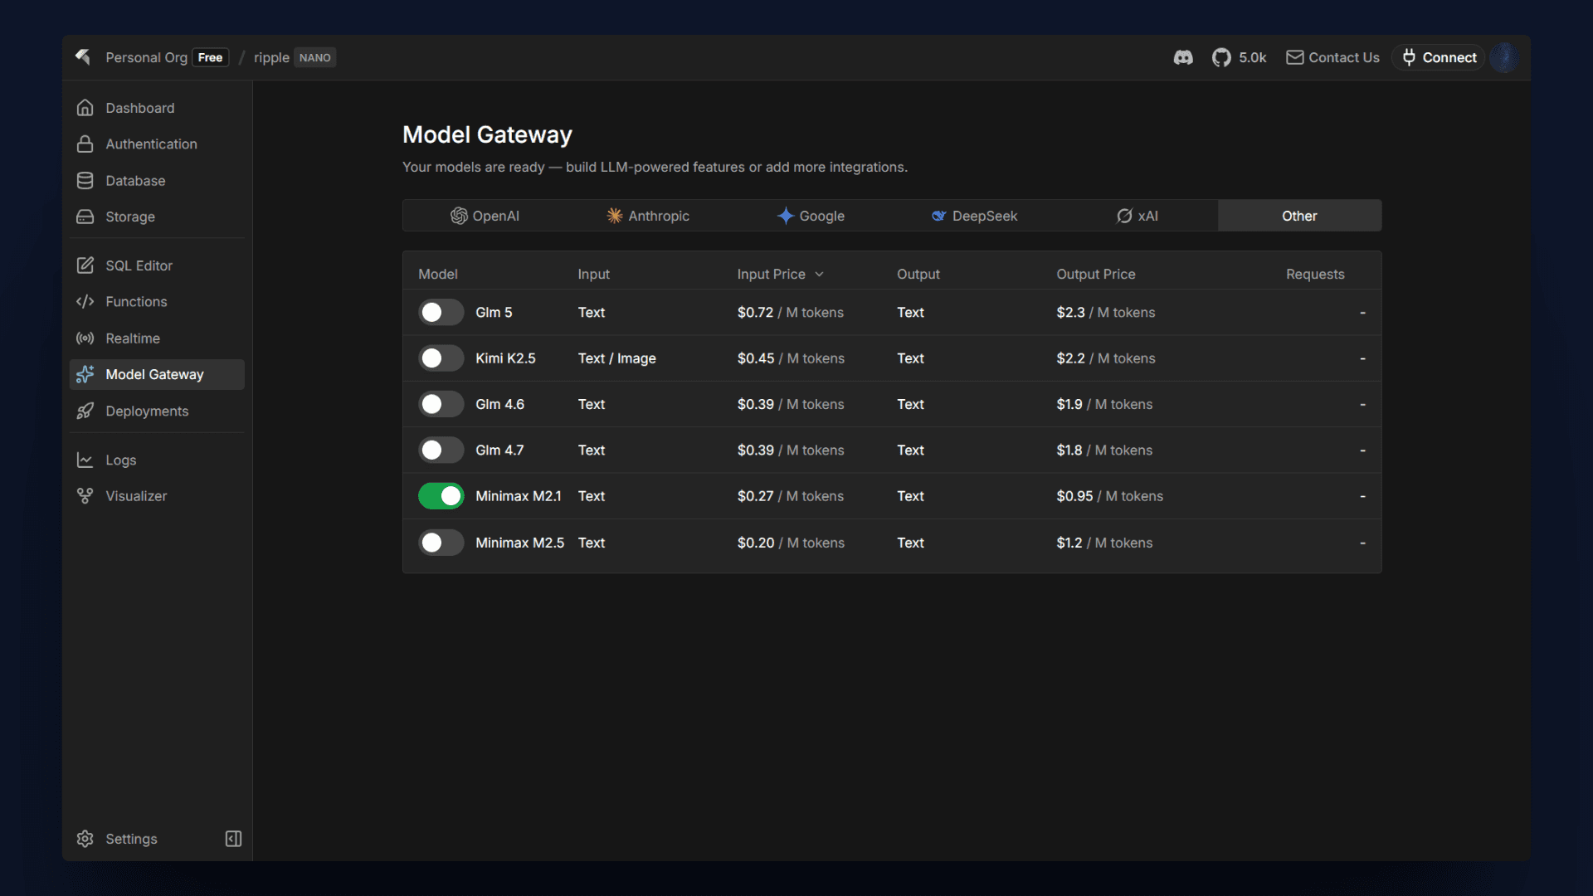
Task: Turn on the Kimi K2.5 toggle
Action: 441,358
